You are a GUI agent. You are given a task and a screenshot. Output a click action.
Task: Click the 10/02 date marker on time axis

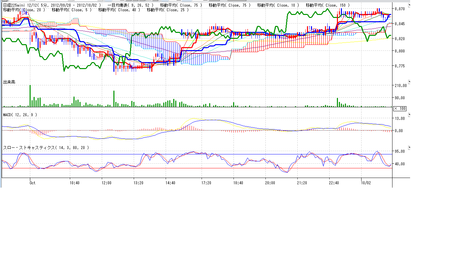point(366,183)
